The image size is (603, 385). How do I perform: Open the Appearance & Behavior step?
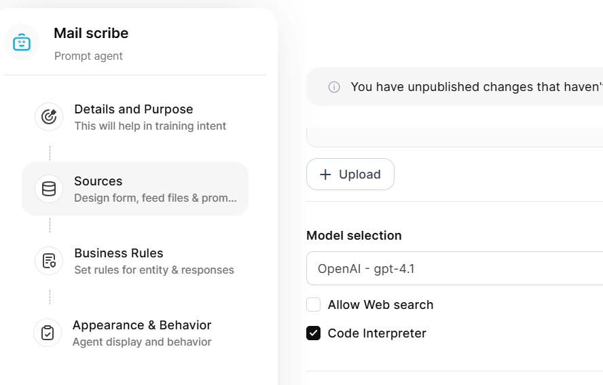click(135, 333)
